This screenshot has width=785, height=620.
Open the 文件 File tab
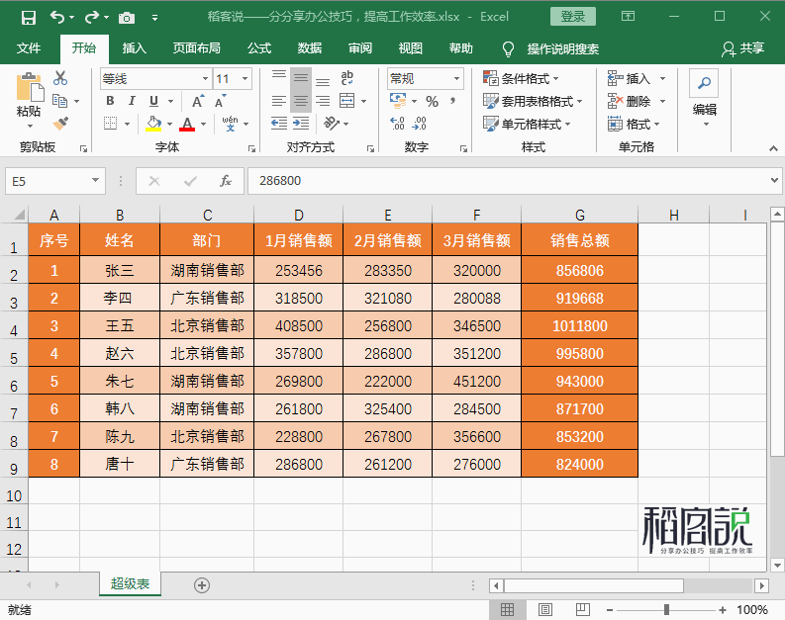29,48
